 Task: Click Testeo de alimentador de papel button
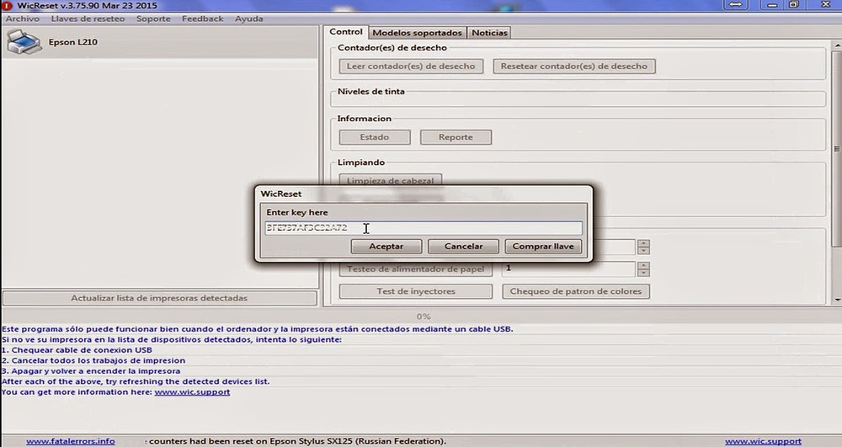point(416,269)
